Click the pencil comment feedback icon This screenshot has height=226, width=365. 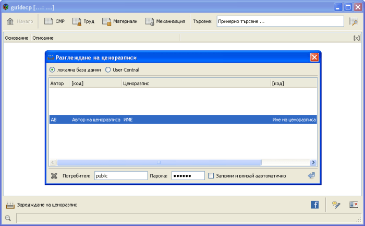336,205
